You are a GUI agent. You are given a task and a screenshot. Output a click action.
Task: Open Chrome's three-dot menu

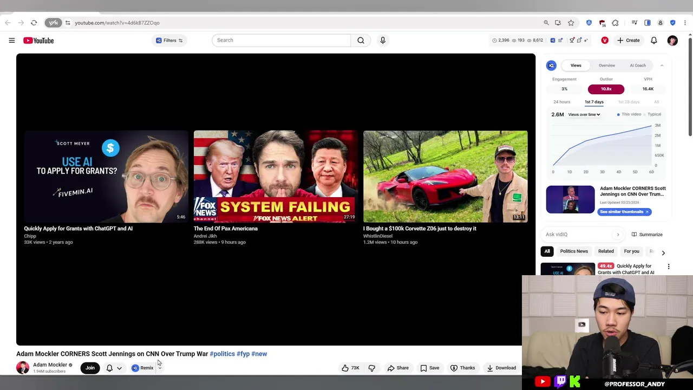pos(685,23)
